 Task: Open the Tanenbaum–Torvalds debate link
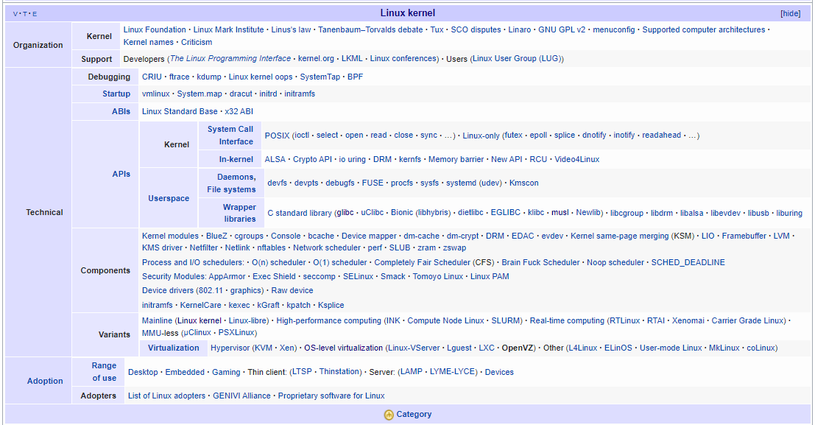(370, 29)
